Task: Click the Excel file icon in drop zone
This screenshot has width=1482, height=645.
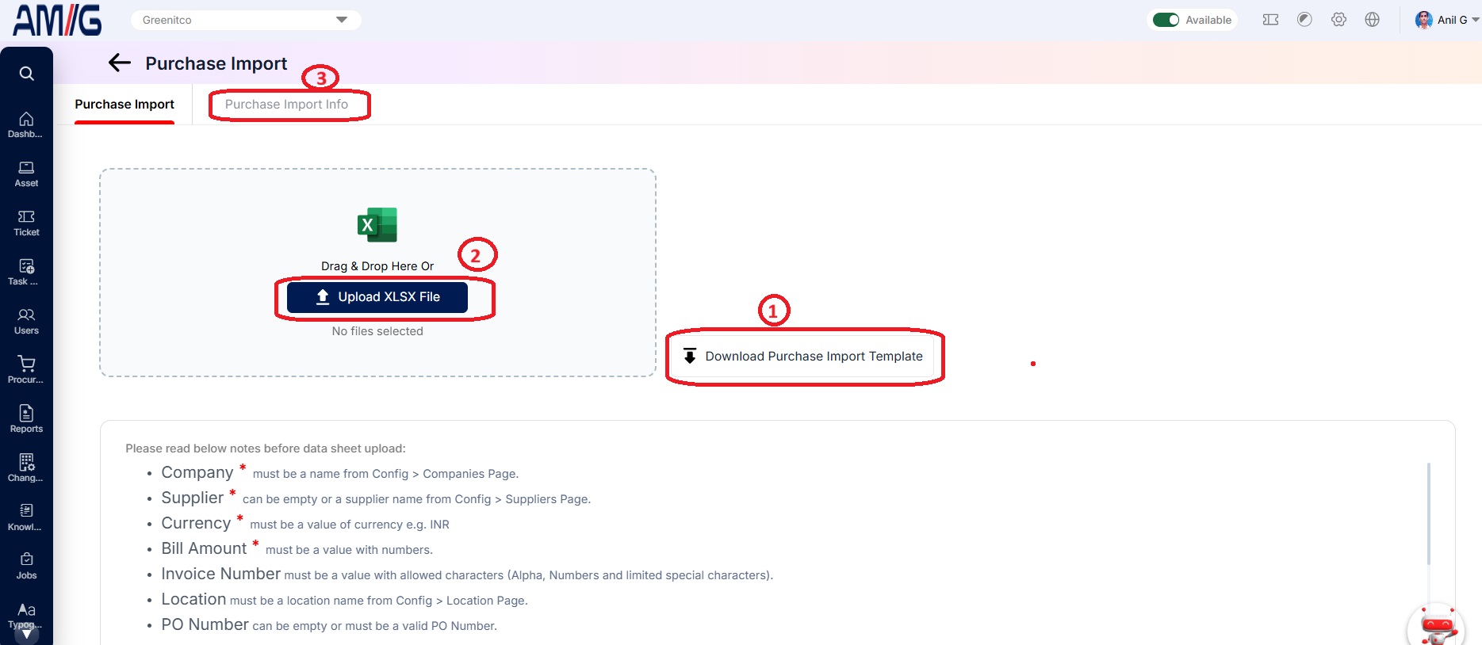Action: (x=377, y=225)
